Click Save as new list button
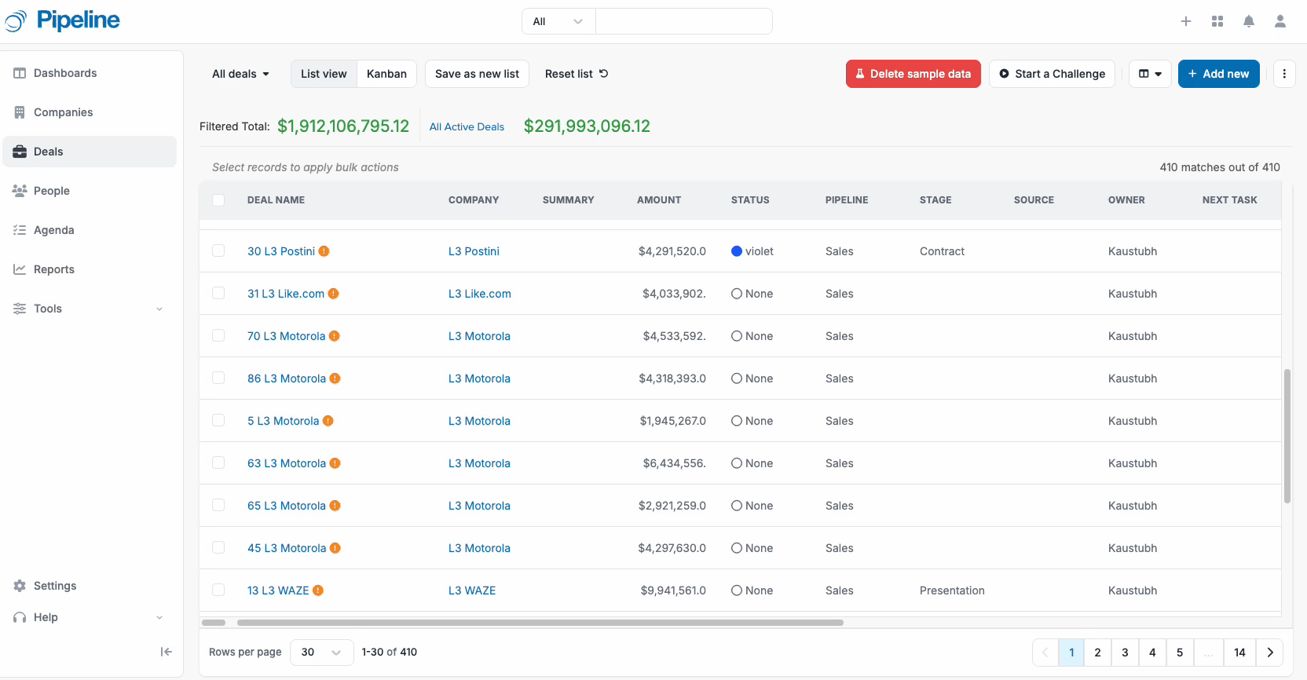 click(477, 74)
